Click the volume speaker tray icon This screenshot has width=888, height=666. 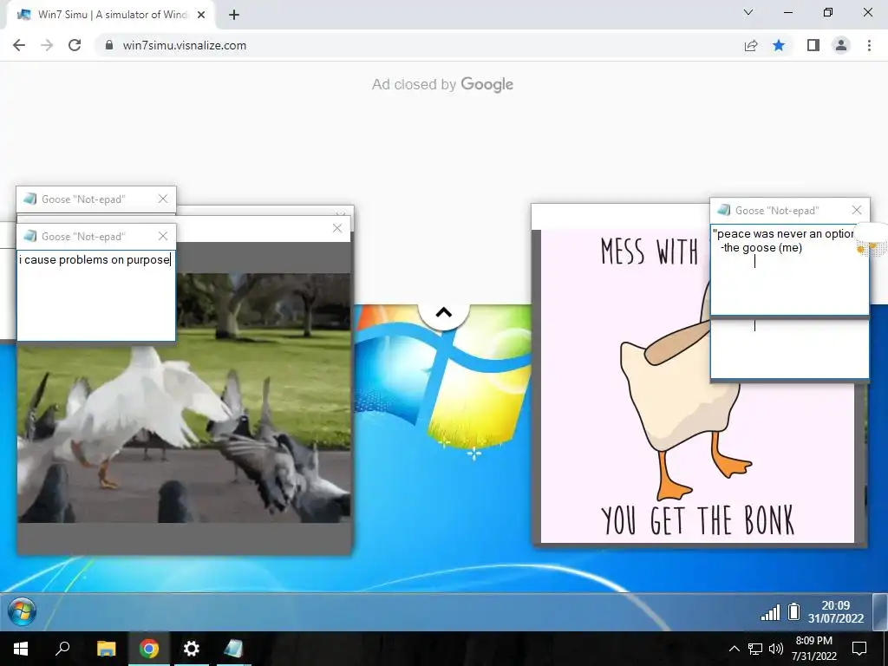click(x=776, y=649)
